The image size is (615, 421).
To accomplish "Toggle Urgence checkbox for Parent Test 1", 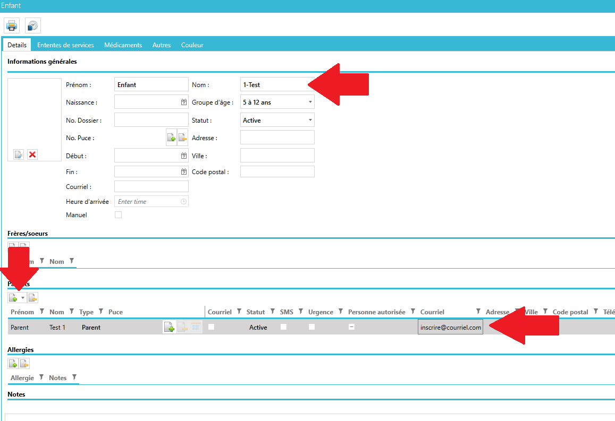I will 312,327.
